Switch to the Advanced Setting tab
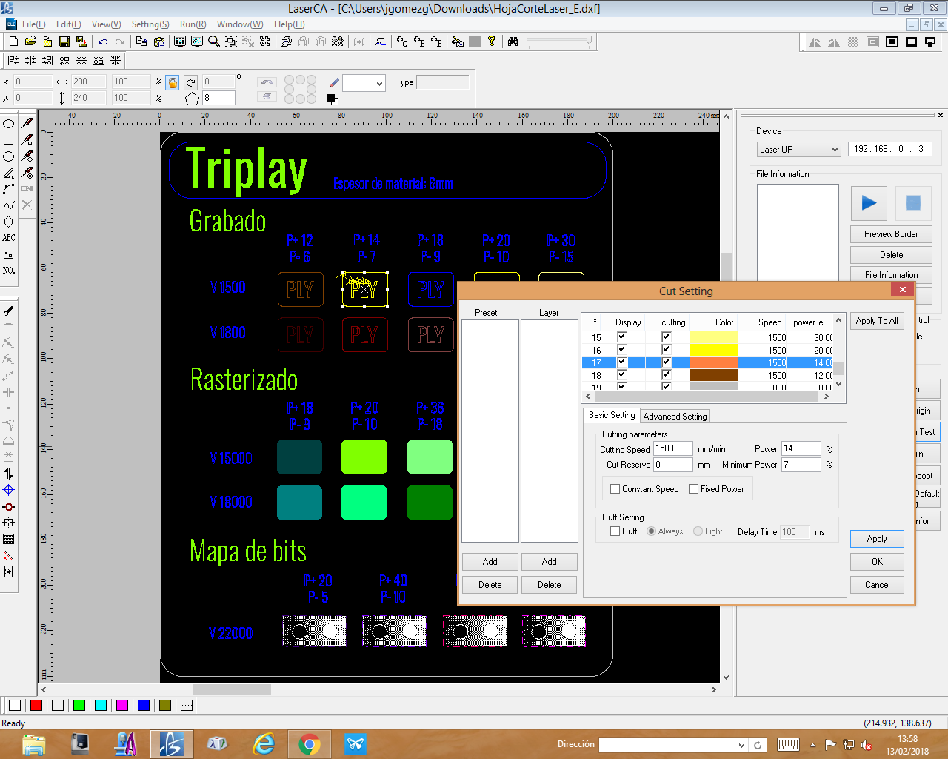Screen dimensions: 948x759 click(x=675, y=417)
